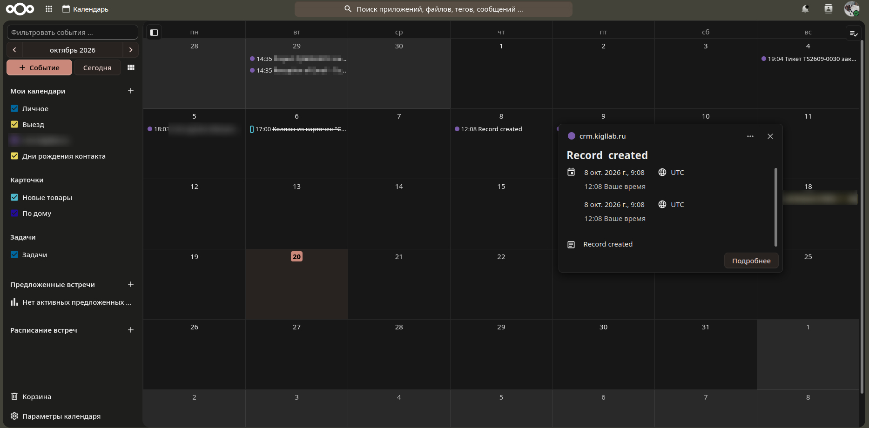The height and width of the screenshot is (428, 869).
Task: Create a new Событие
Action: [x=40, y=67]
